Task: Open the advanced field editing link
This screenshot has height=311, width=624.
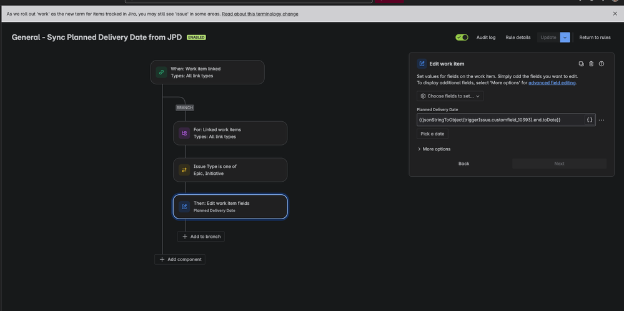Action: point(552,82)
